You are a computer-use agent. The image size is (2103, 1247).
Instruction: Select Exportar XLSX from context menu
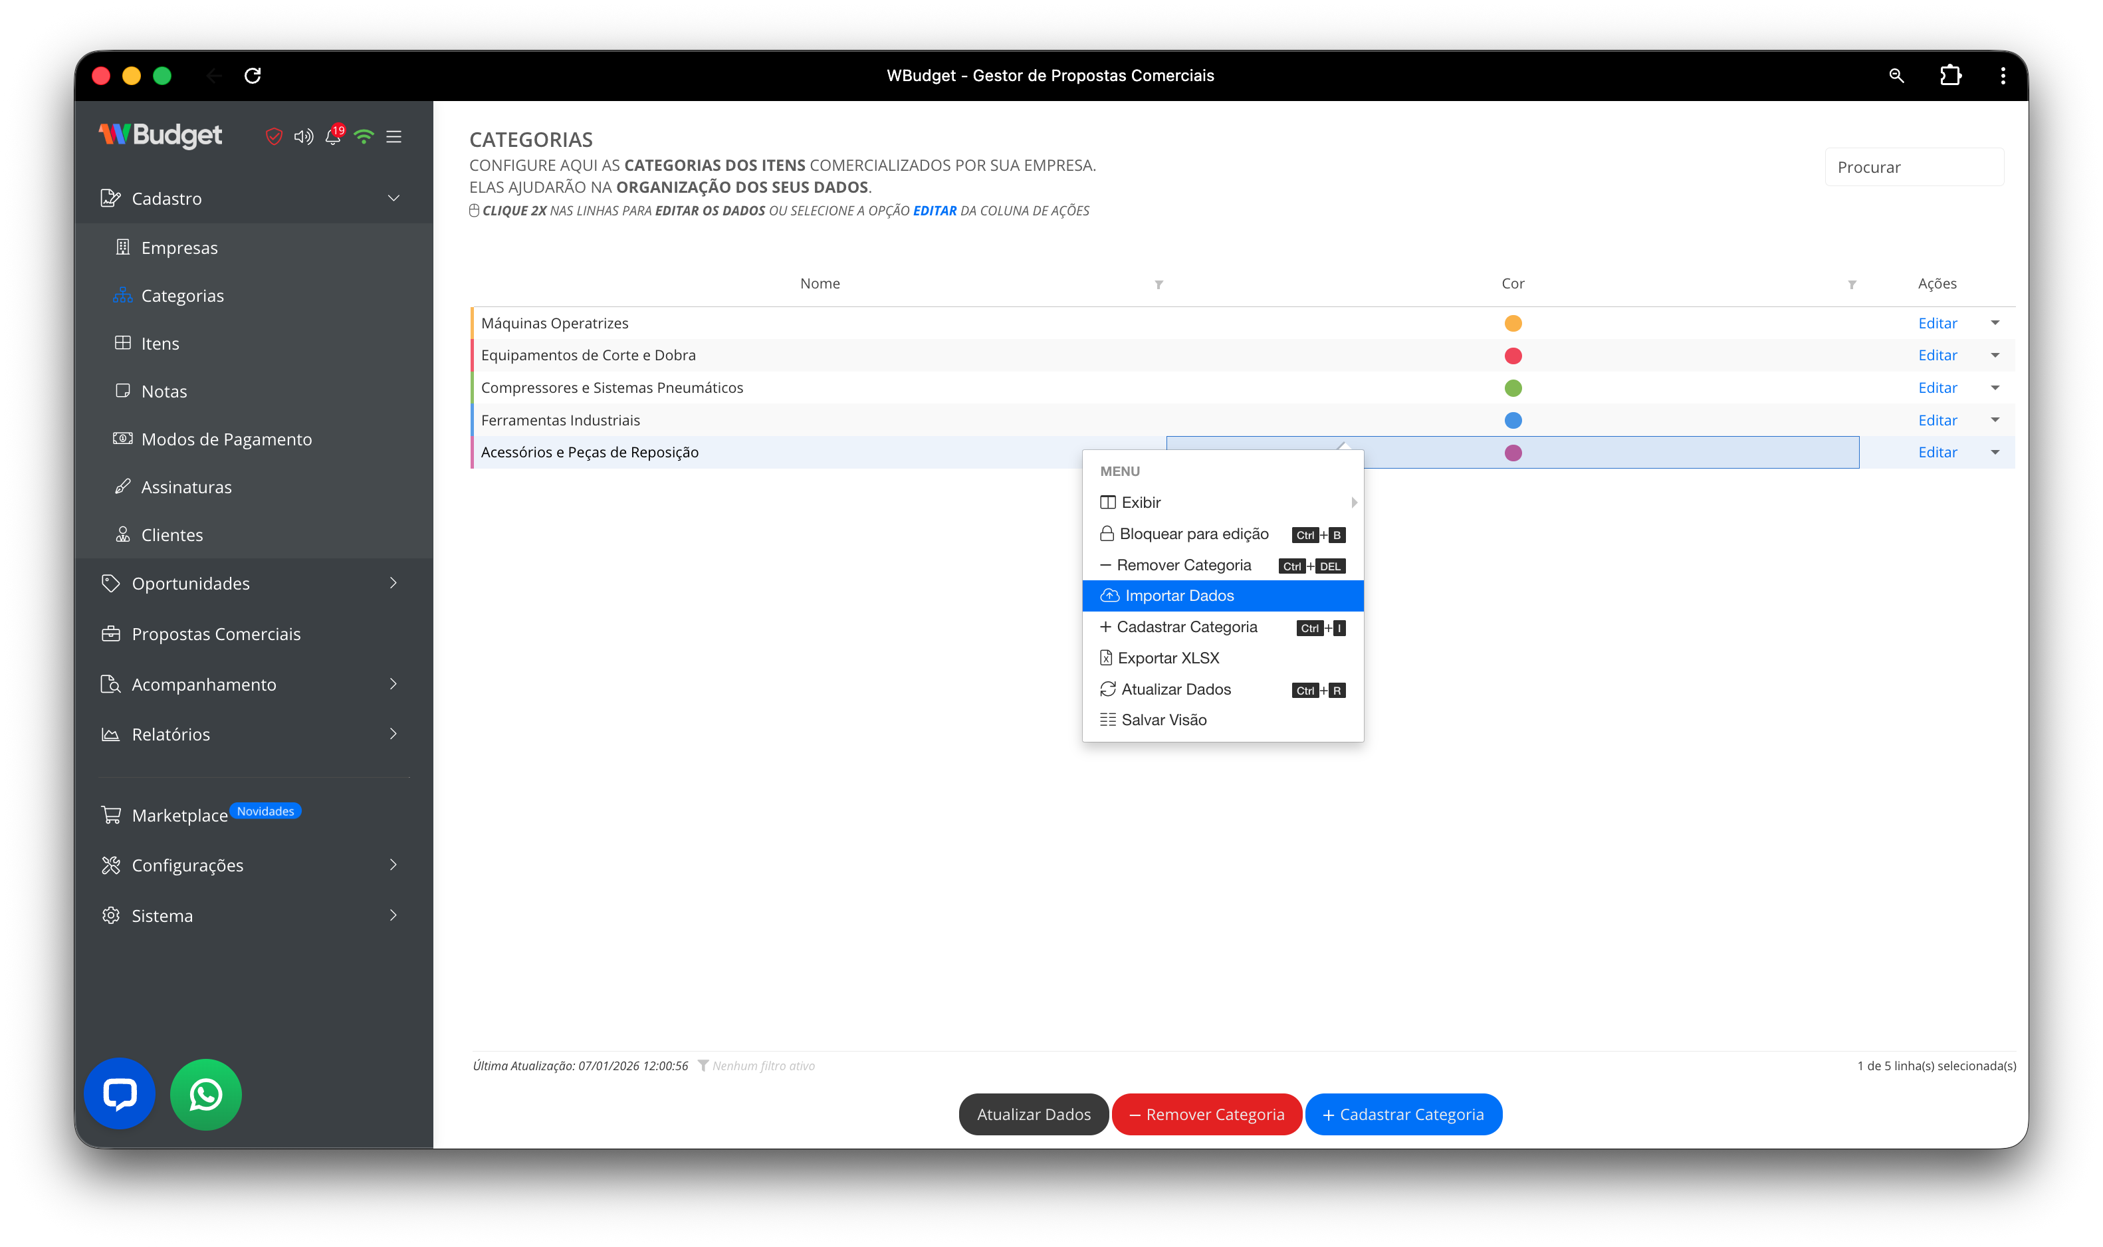click(1168, 658)
